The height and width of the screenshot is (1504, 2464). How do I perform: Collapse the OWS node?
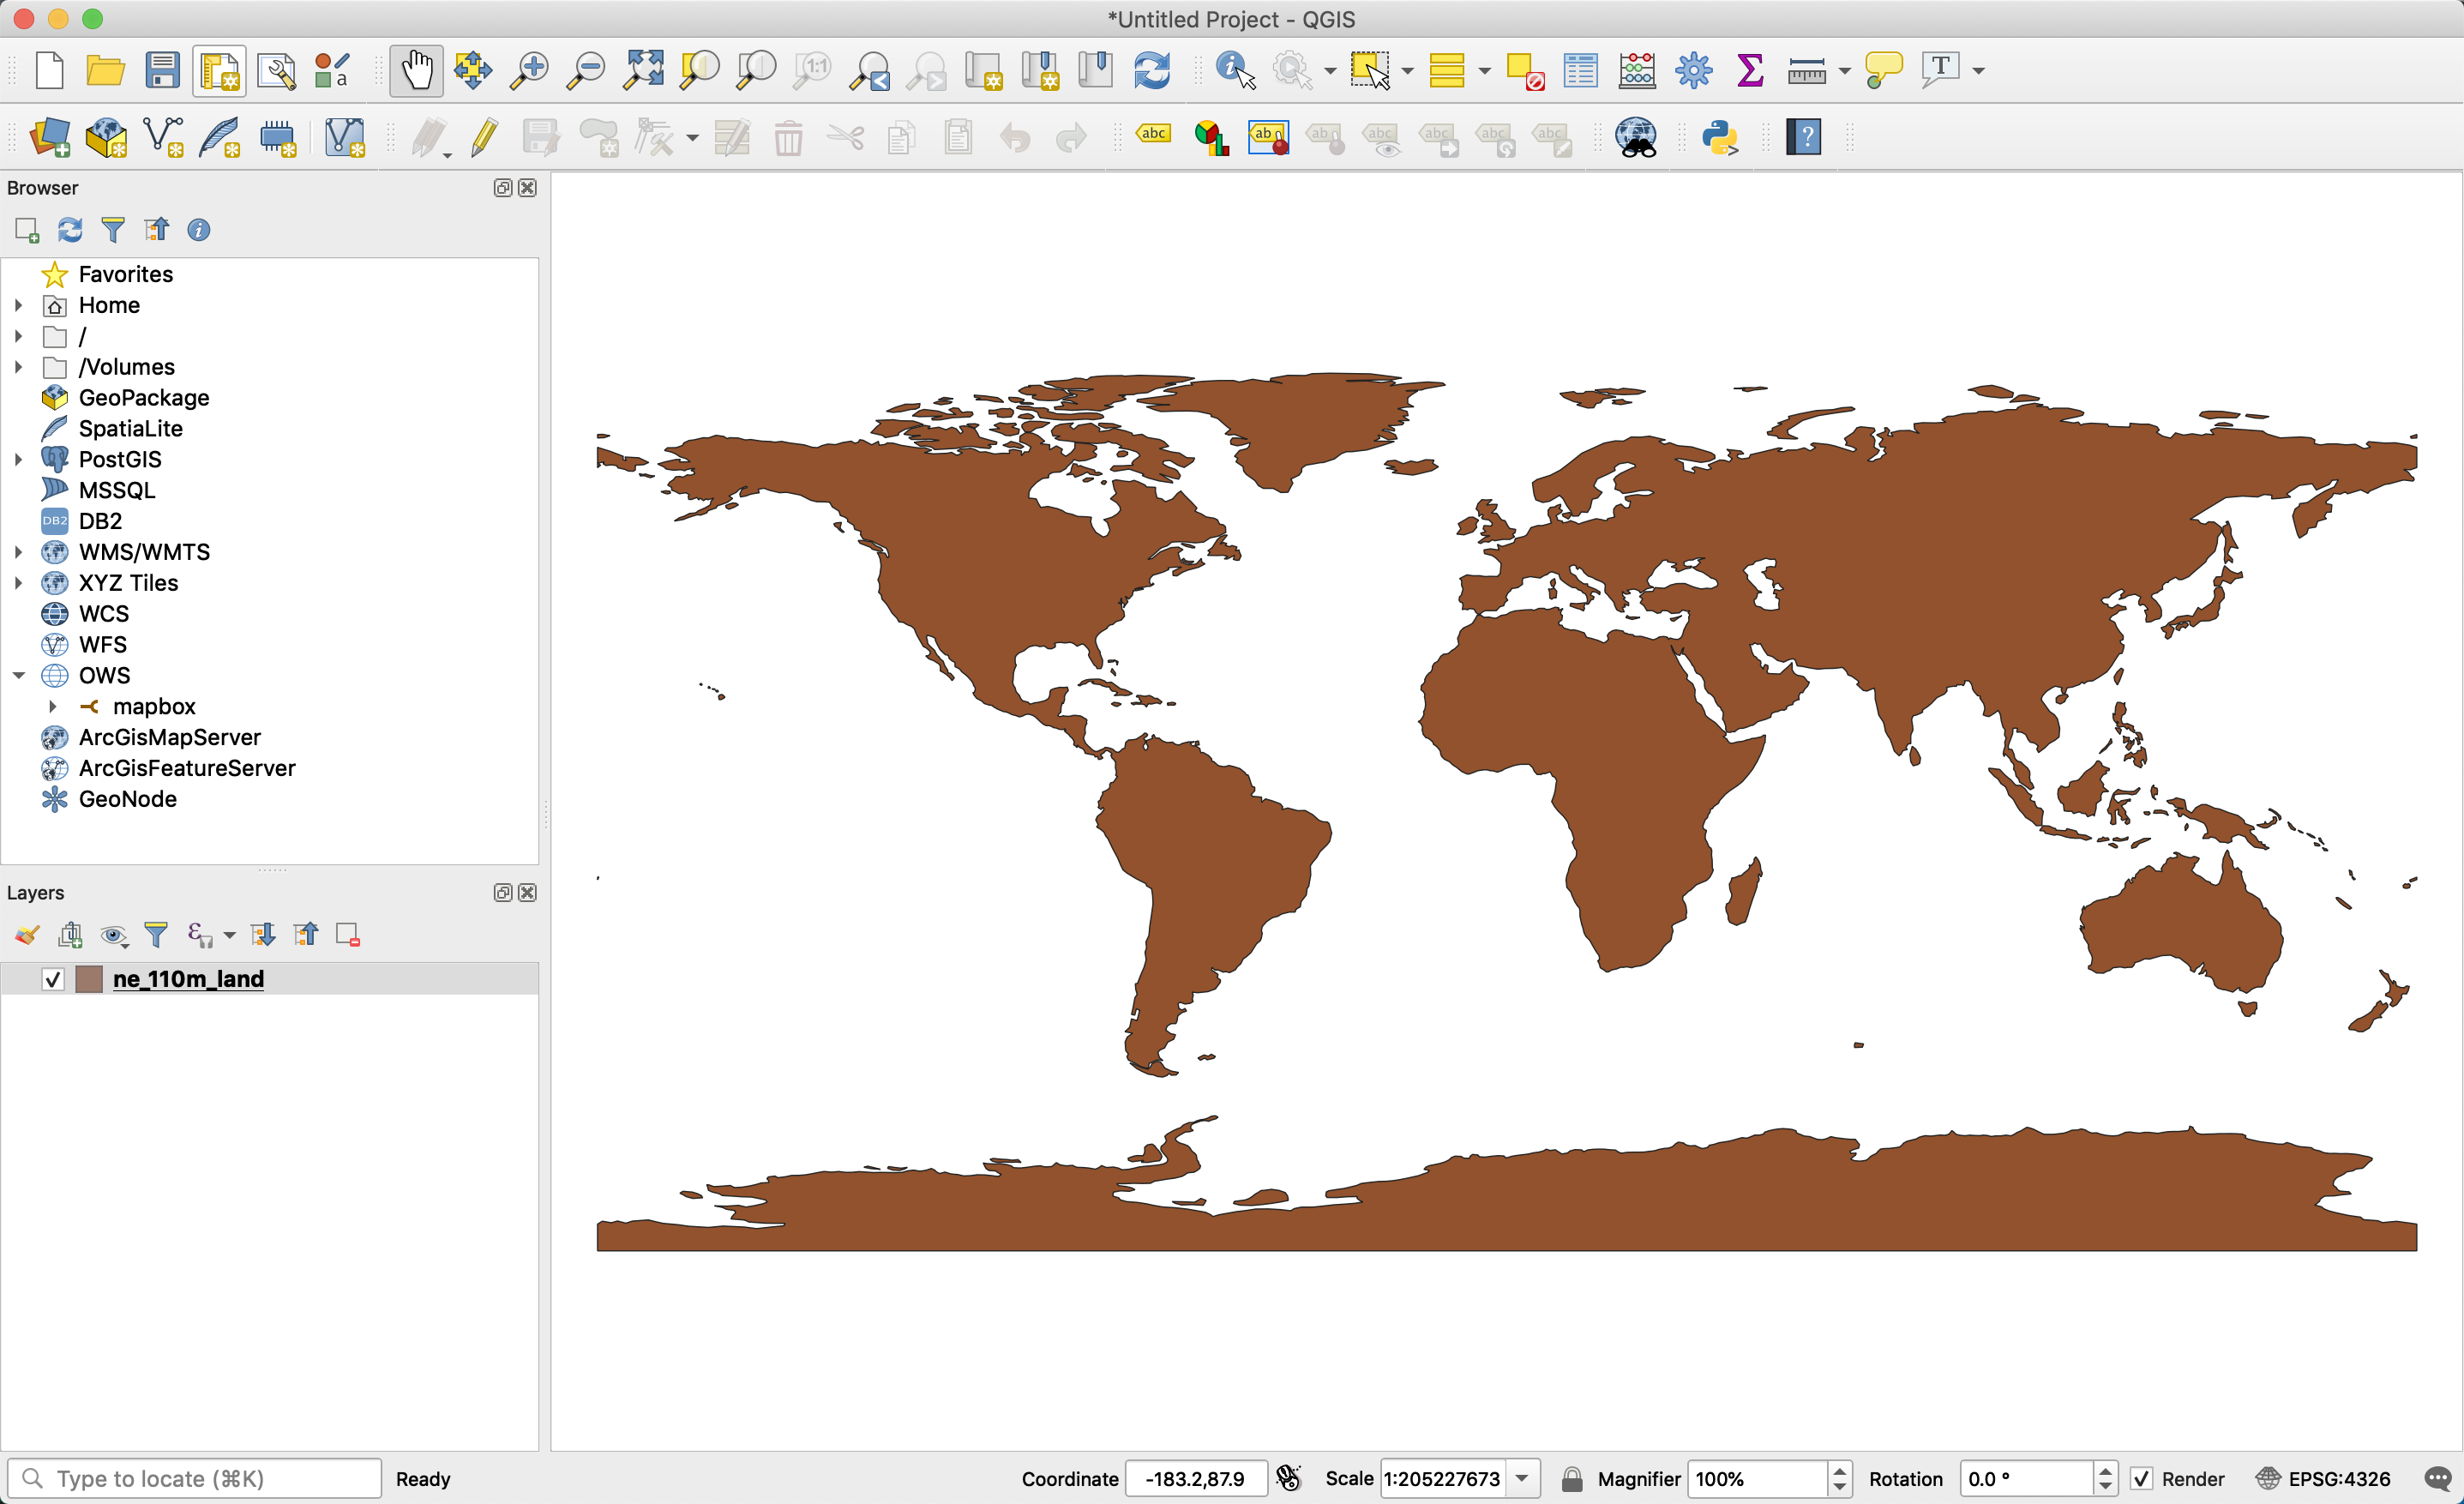(x=18, y=676)
